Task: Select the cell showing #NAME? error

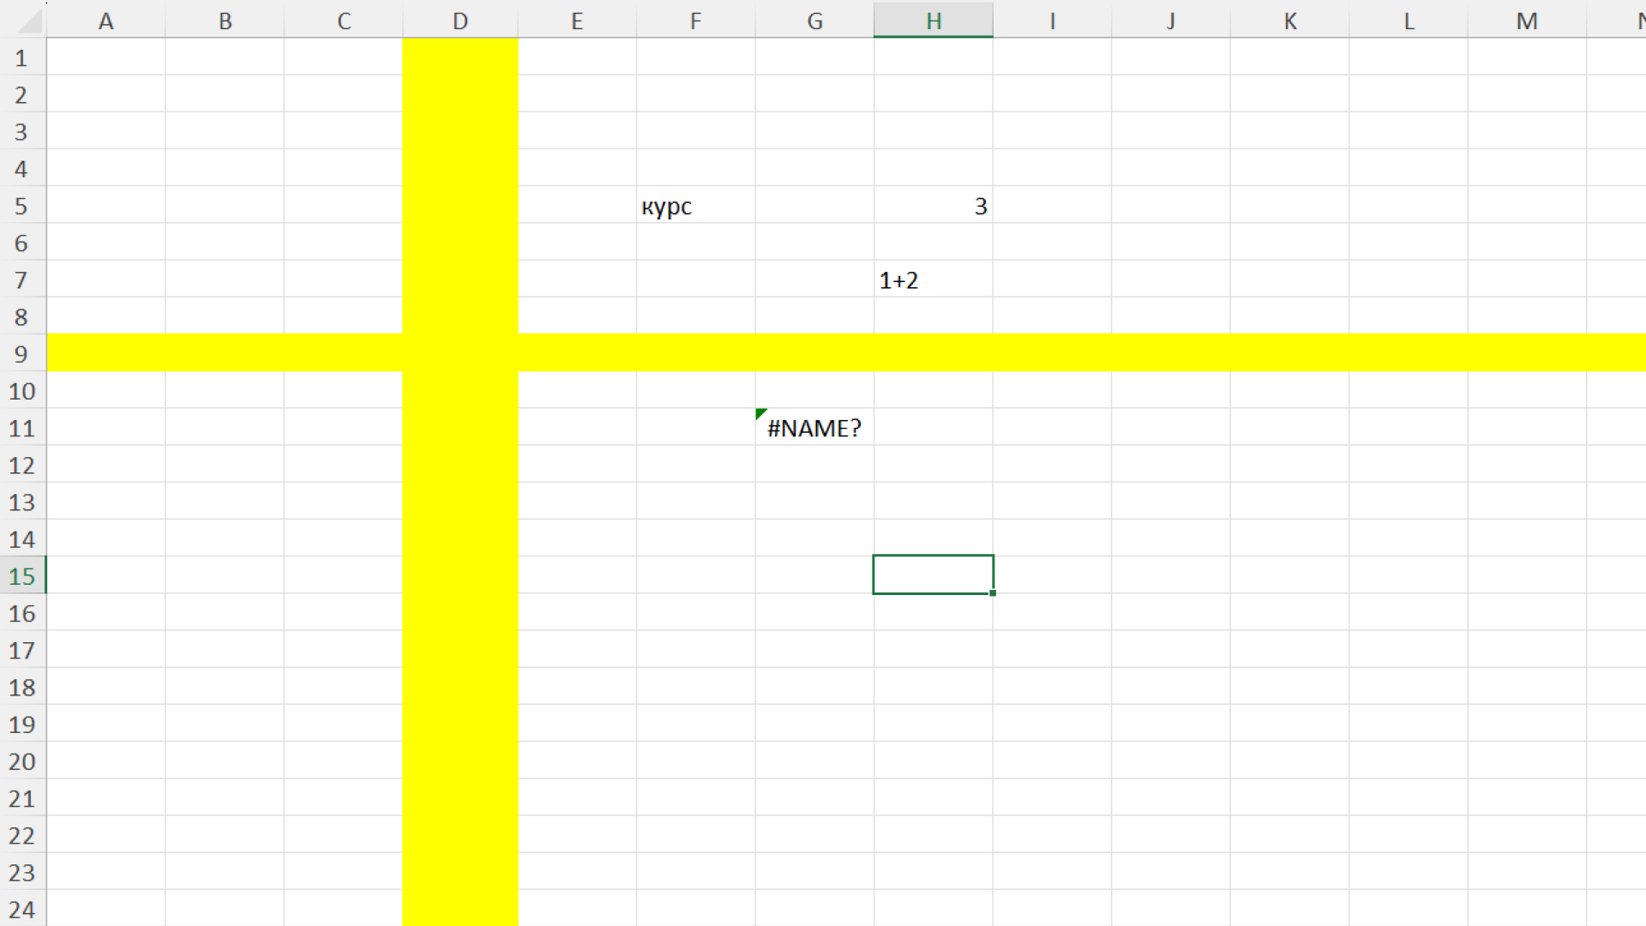Action: (x=814, y=428)
